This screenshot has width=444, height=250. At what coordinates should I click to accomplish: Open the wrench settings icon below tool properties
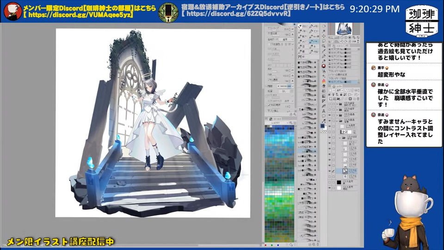coord(295,114)
